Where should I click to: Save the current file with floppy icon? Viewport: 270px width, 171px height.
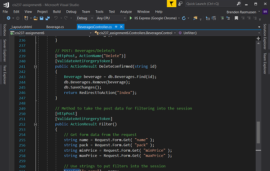[x=41, y=18]
